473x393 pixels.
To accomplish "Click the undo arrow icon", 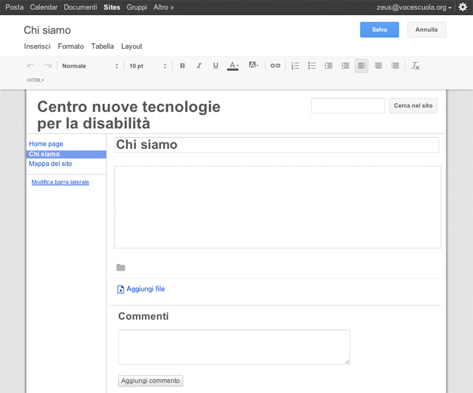I will click(30, 66).
